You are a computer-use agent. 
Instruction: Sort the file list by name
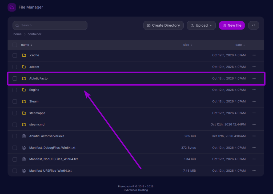tap(26, 45)
